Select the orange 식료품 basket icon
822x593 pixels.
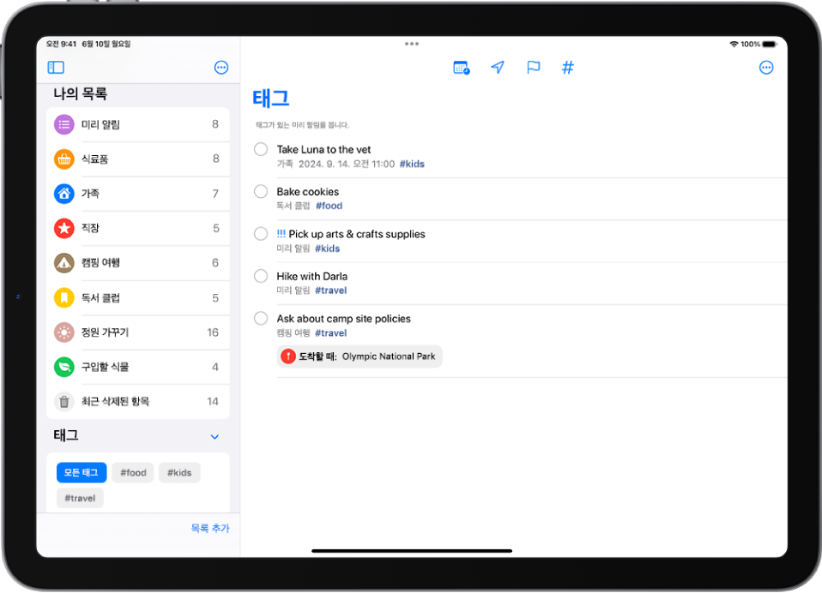pos(64,159)
